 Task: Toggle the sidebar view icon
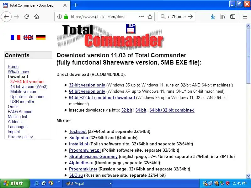click(x=233, y=17)
